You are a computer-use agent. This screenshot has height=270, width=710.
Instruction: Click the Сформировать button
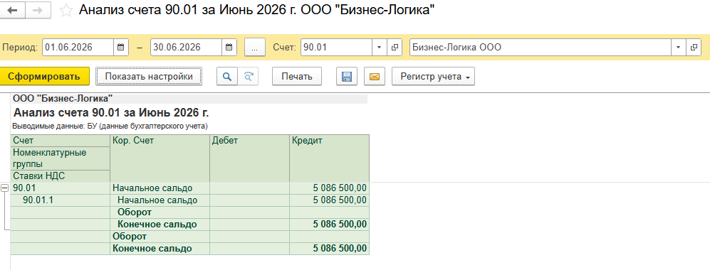click(44, 76)
